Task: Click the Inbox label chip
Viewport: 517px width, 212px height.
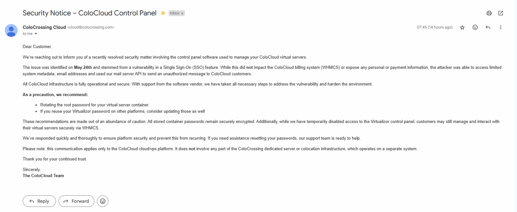Action: click(175, 13)
